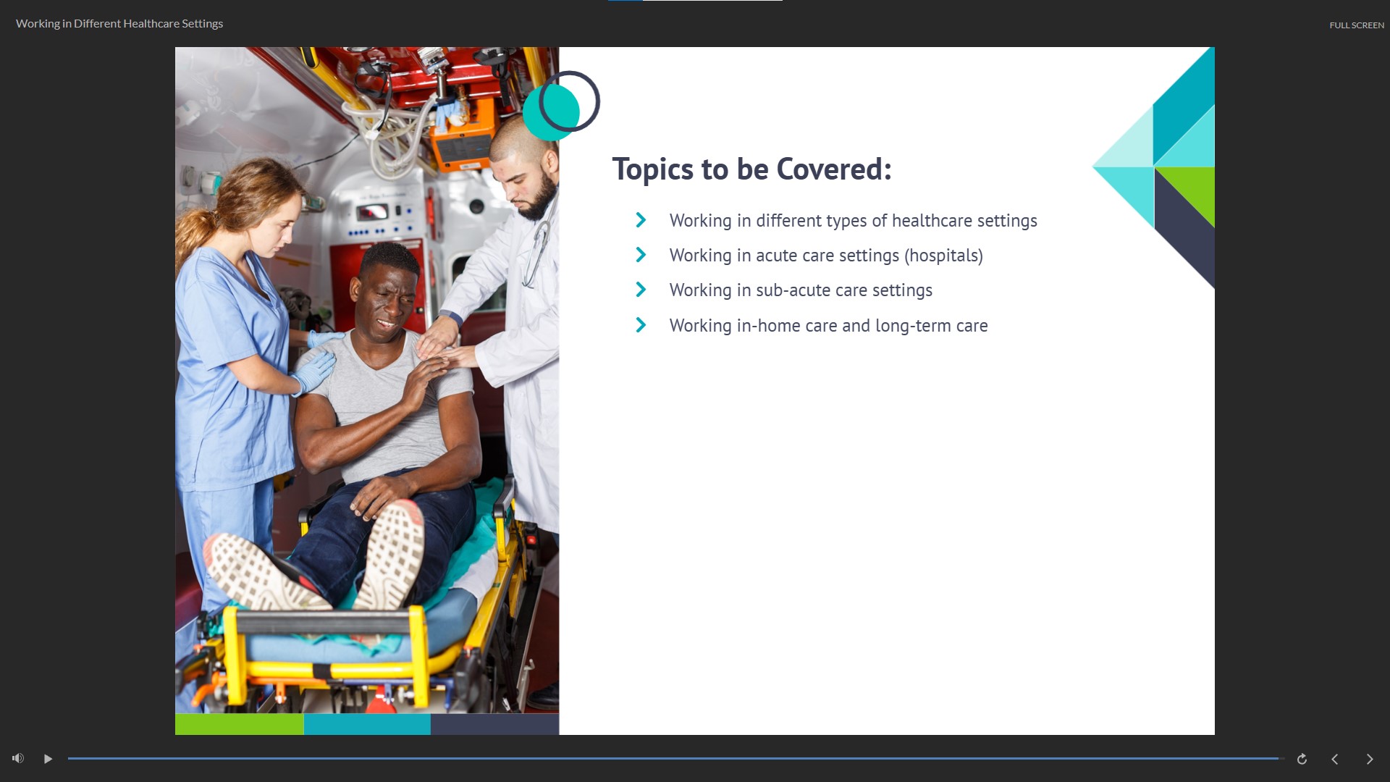Click the replay slide icon

[1302, 759]
